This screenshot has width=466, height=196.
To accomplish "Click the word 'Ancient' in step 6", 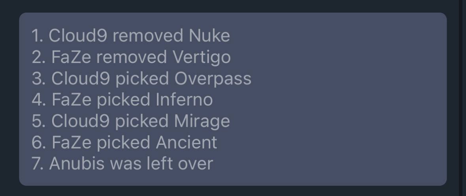I will [x=186, y=142].
